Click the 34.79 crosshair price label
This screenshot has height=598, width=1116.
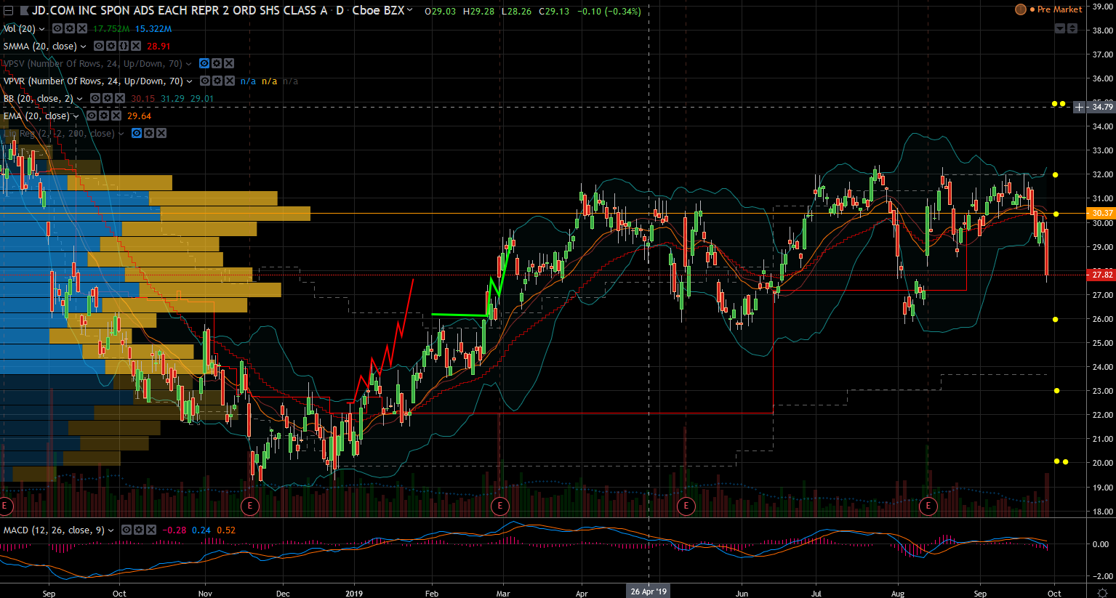(x=1101, y=107)
